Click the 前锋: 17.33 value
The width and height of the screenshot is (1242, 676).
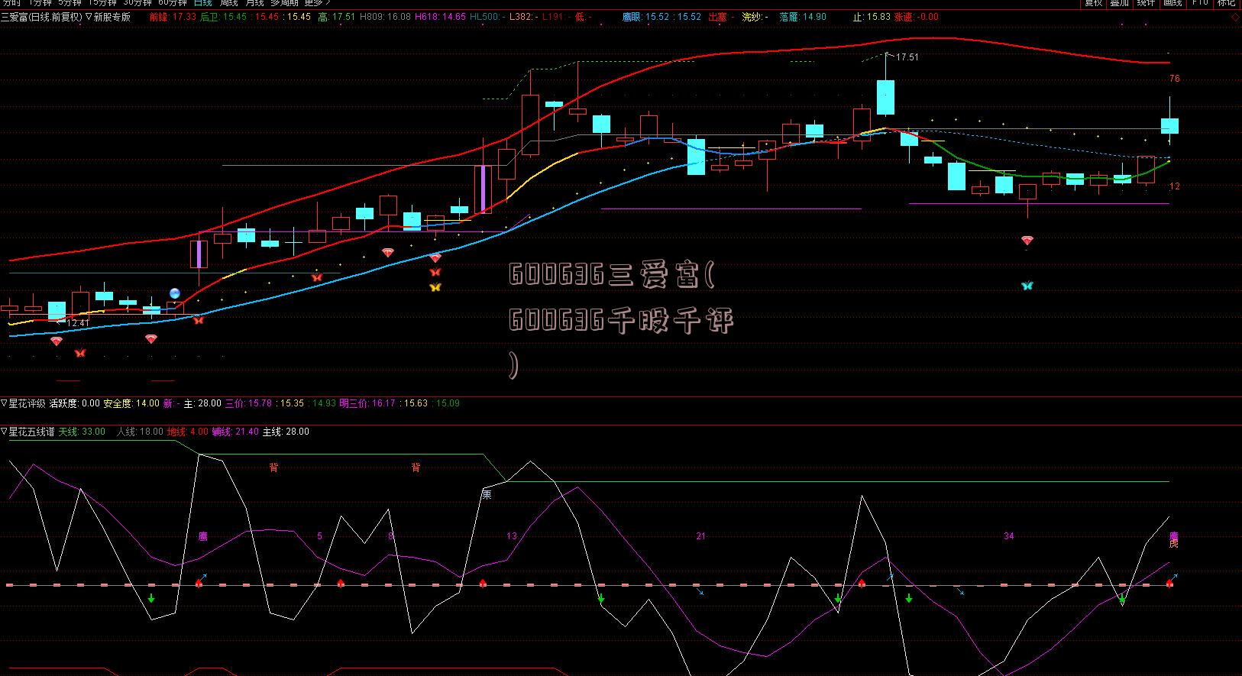tap(173, 17)
